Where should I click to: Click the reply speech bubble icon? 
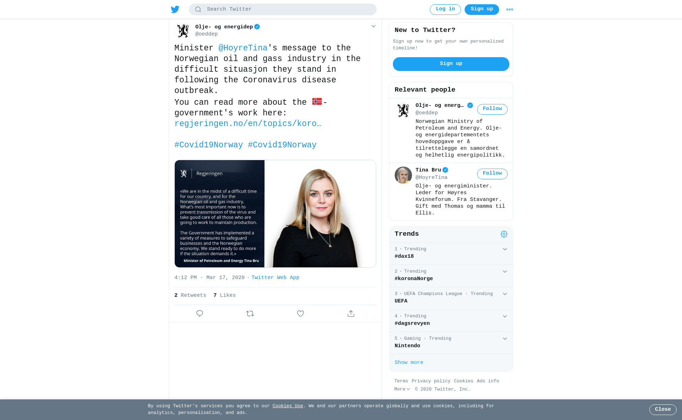200,313
